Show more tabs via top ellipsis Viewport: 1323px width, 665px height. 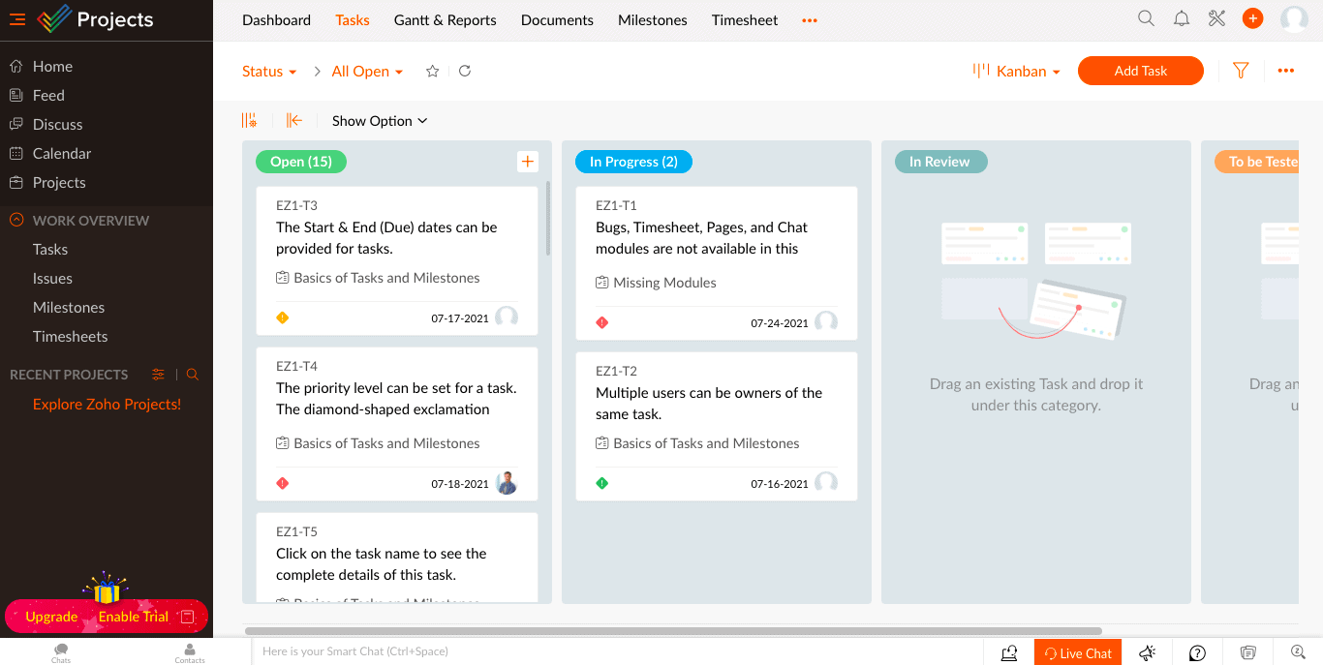coord(810,20)
